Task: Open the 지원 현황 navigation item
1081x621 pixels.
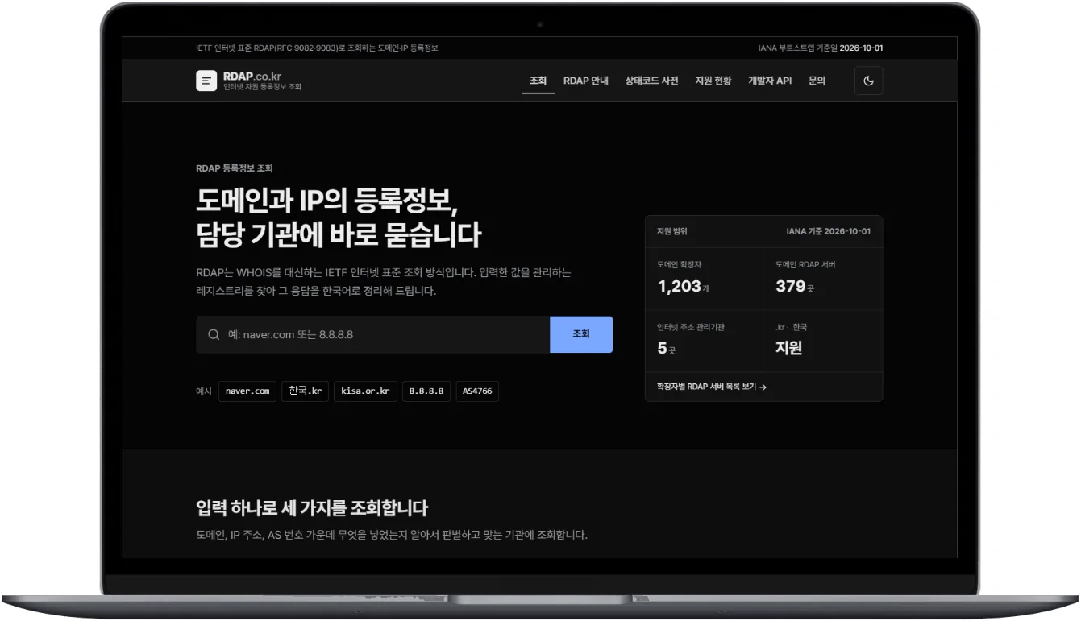Action: [713, 81]
